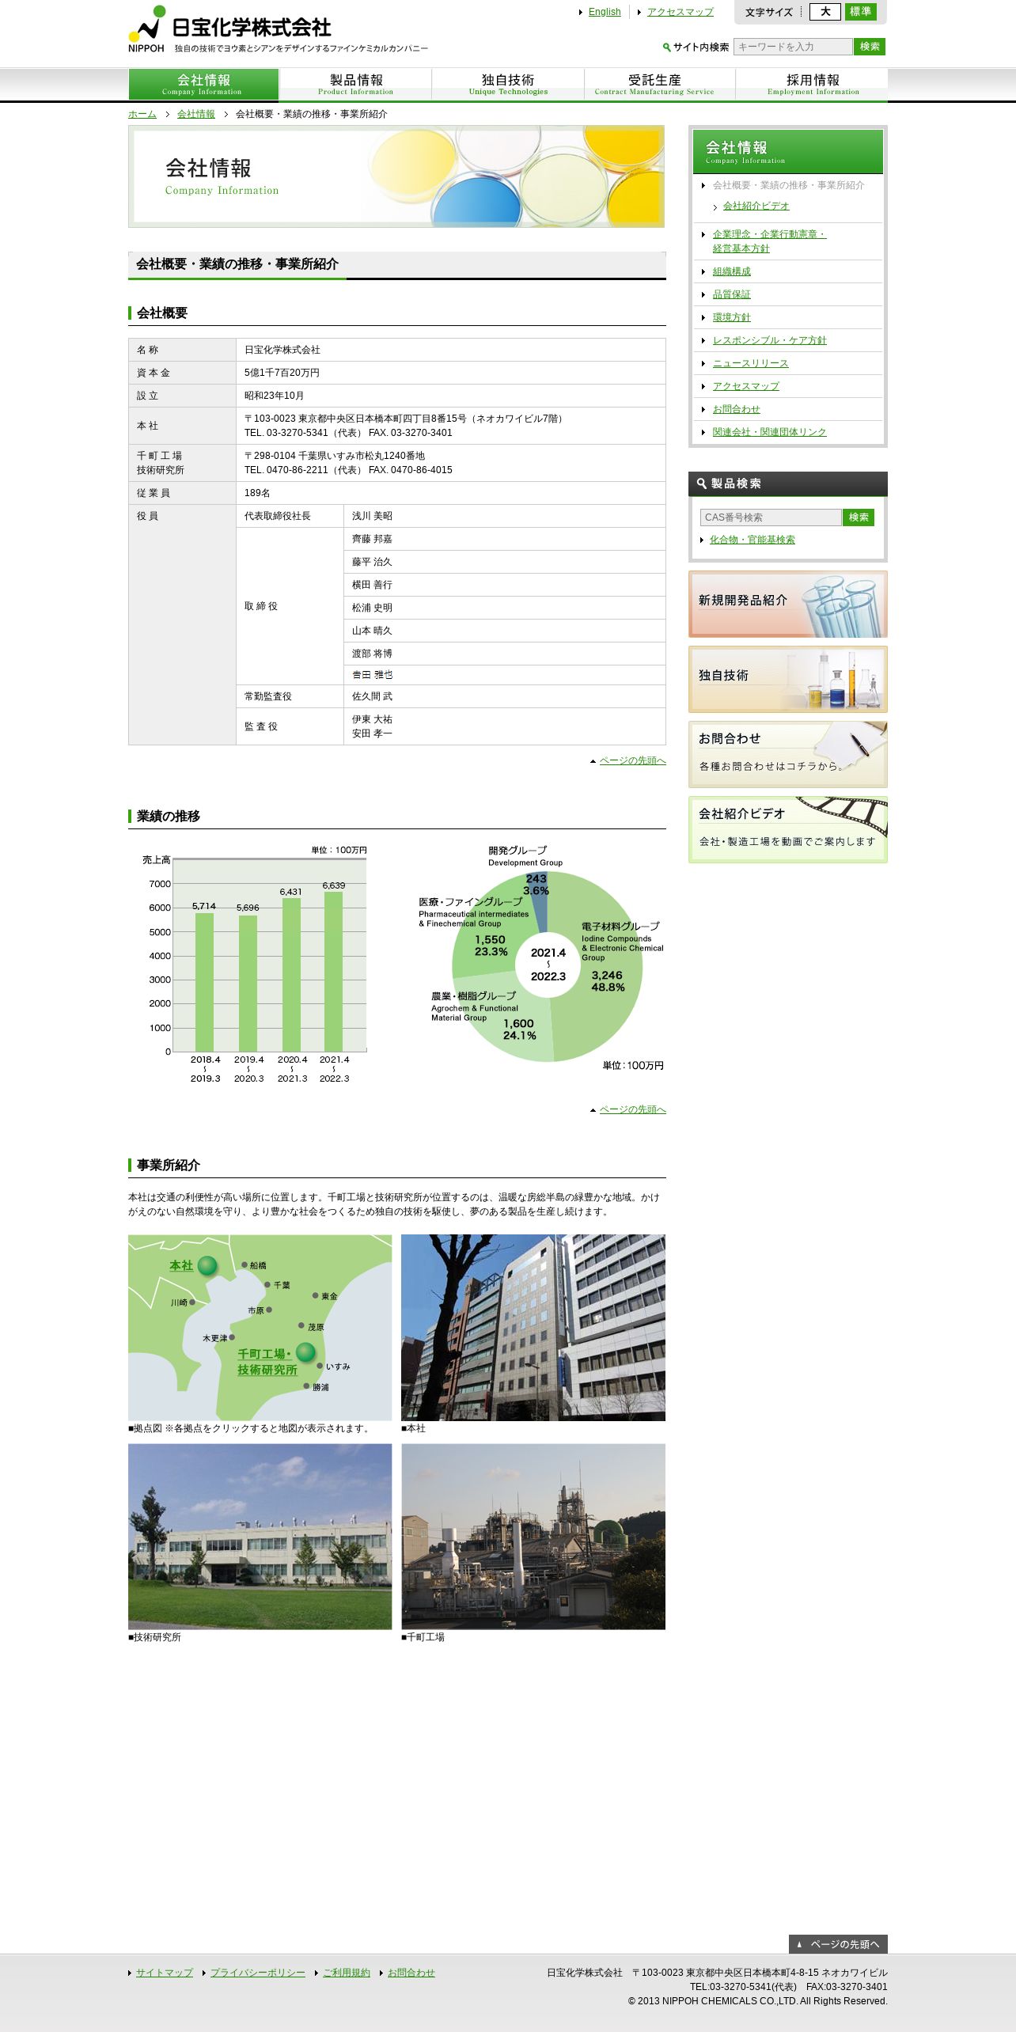The width and height of the screenshot is (1016, 2032).
Task: Click the 189名 employee count cell
Action: [450, 493]
